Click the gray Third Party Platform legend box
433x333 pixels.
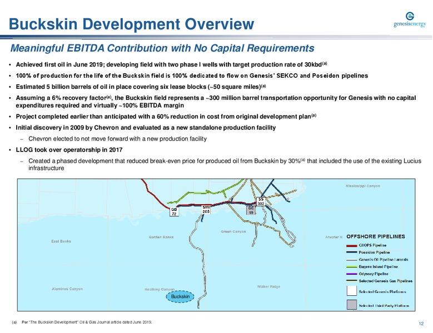[x=351, y=305]
